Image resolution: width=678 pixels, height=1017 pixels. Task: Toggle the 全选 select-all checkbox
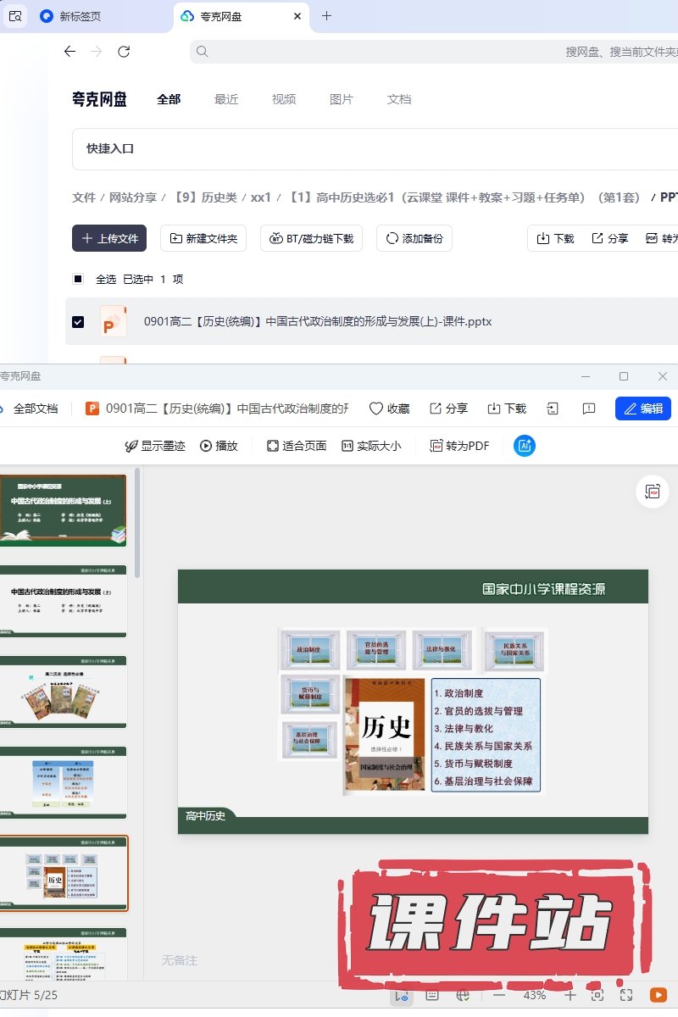click(78, 279)
